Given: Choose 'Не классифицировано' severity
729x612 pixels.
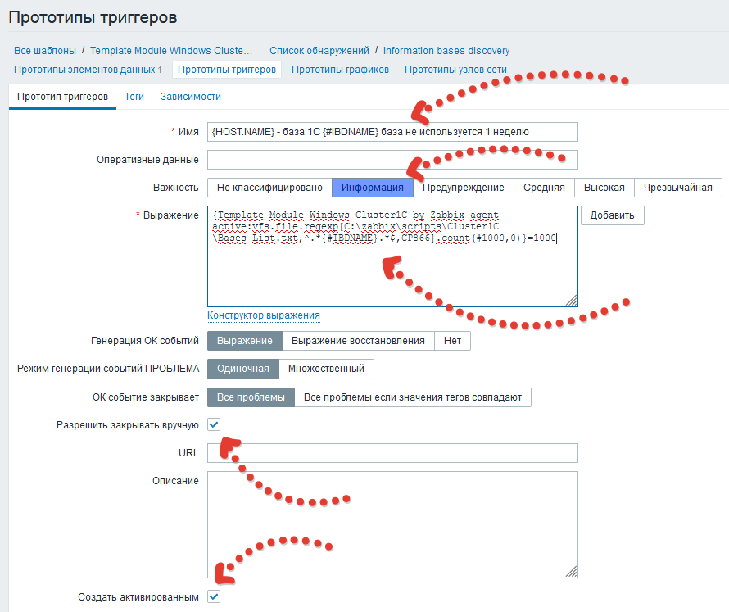Looking at the screenshot, I should [269, 188].
